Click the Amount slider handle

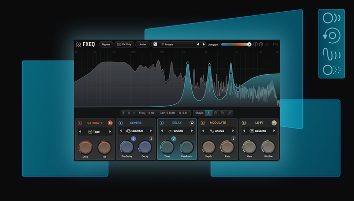tap(249, 44)
